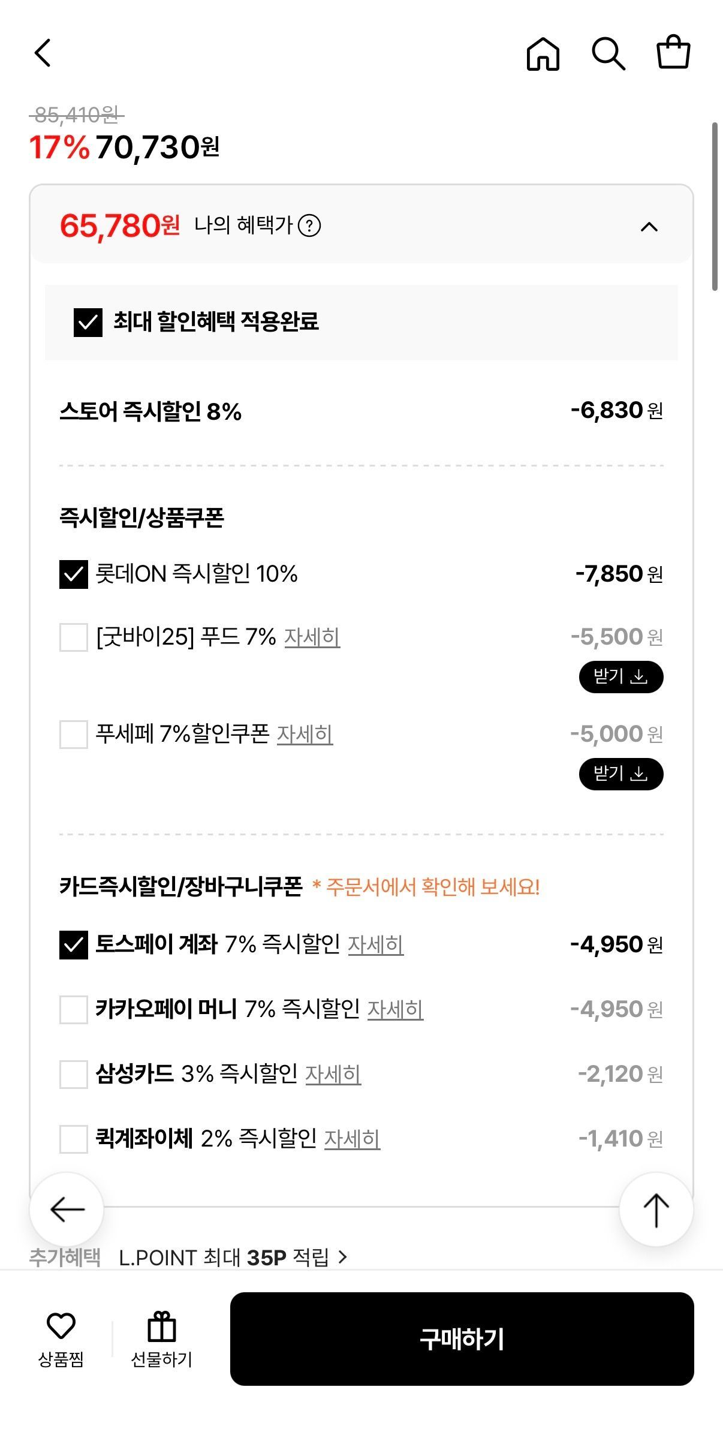Show help for 나의 혜택가 question icon
This screenshot has width=723, height=1429.
309,226
